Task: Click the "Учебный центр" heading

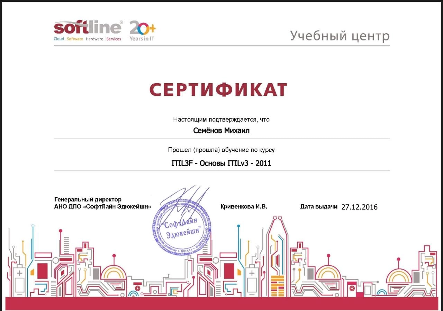Action: click(x=340, y=36)
